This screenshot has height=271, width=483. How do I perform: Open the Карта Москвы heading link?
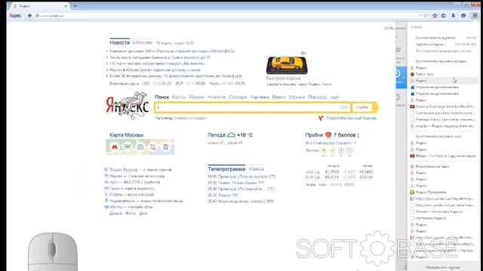click(x=127, y=135)
